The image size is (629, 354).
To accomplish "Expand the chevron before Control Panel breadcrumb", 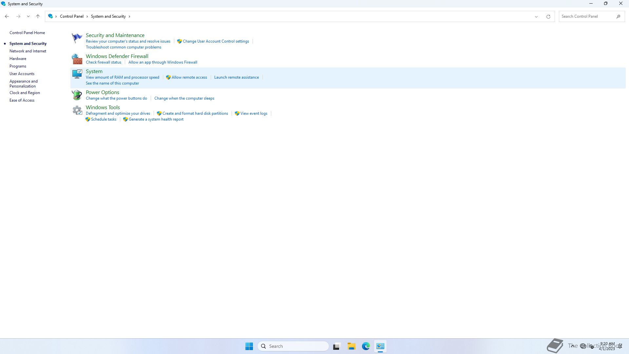I will [x=56, y=16].
